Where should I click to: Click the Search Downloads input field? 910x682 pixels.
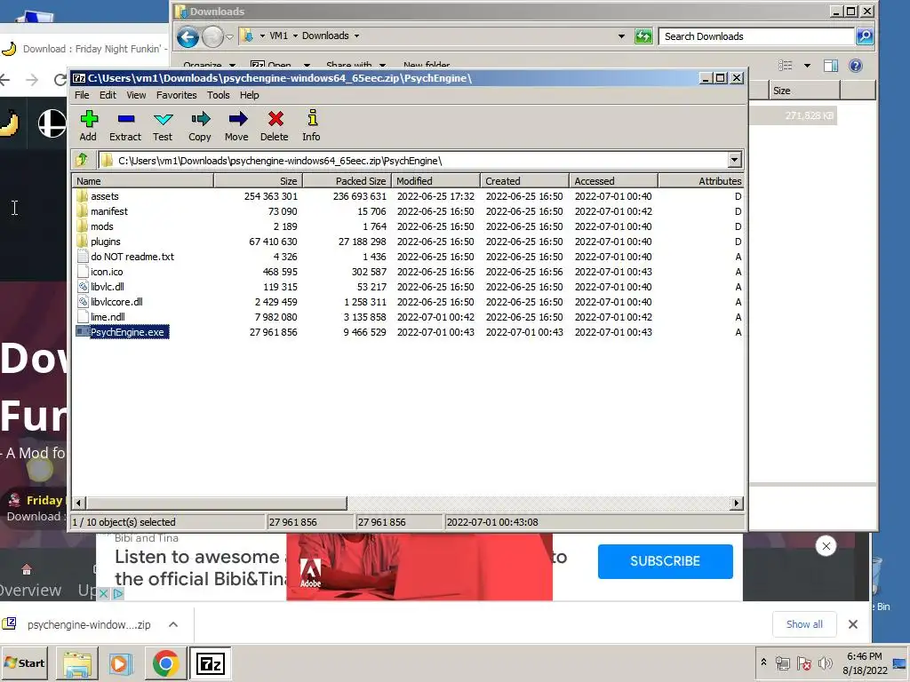757,36
